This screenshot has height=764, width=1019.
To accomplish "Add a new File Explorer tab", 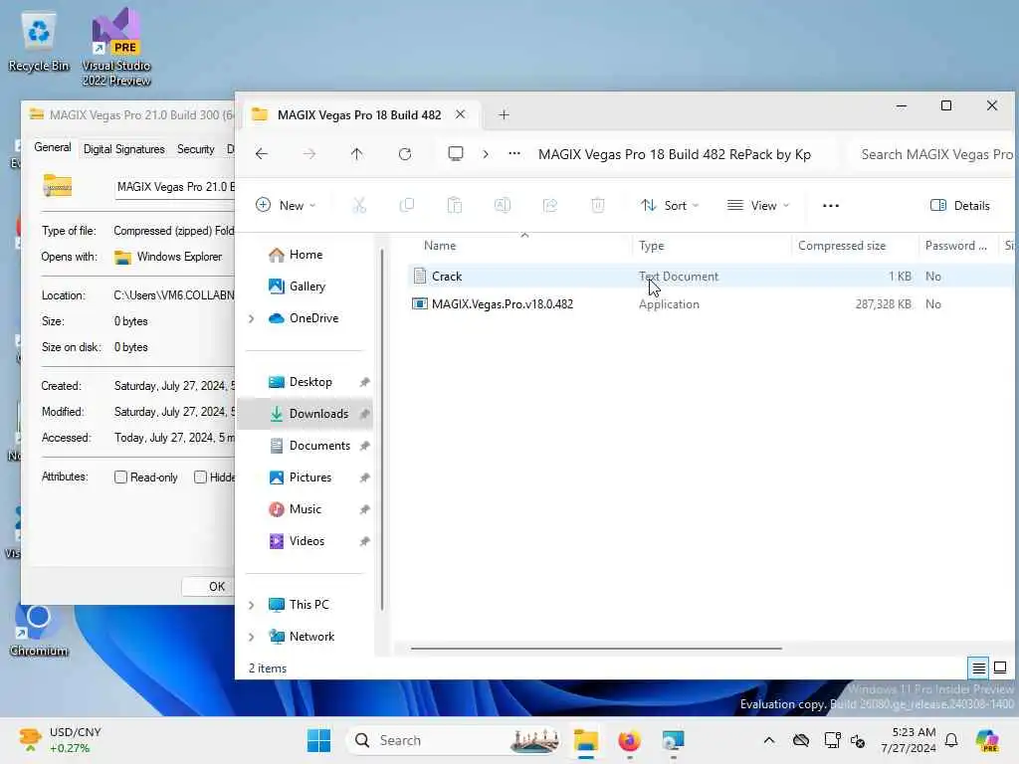I will [504, 115].
